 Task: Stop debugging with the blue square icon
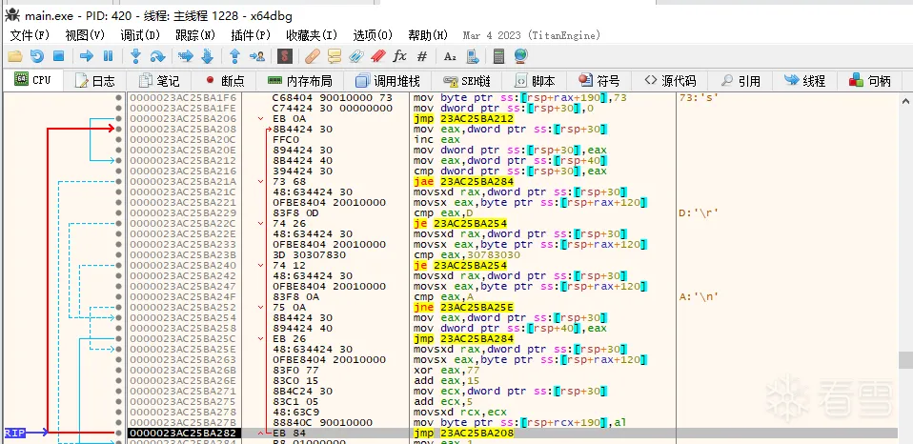(x=58, y=56)
